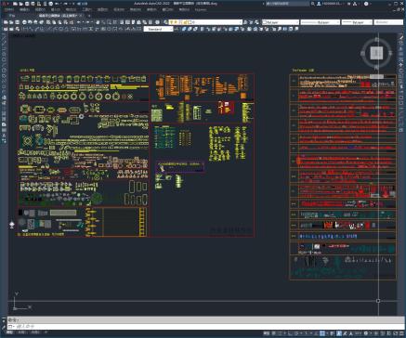Open the first item in the menu bar

tap(8, 10)
